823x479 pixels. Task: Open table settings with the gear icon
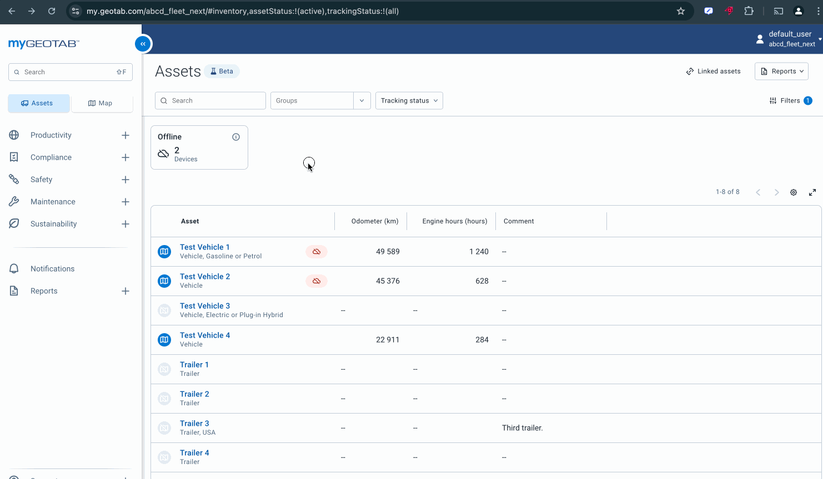[793, 192]
